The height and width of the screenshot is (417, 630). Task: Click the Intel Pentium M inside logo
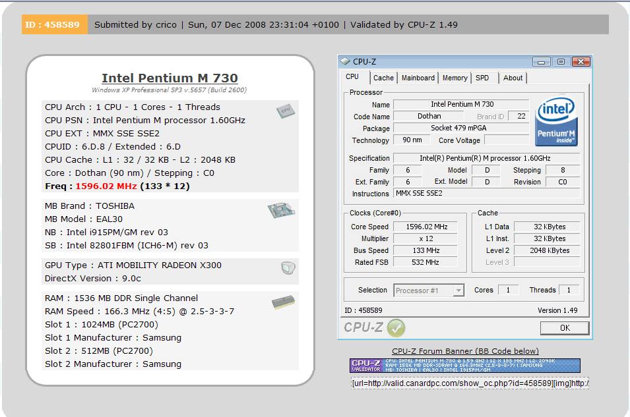point(557,121)
